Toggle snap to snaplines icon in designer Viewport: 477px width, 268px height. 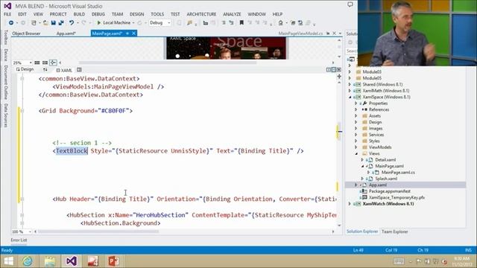53,63
